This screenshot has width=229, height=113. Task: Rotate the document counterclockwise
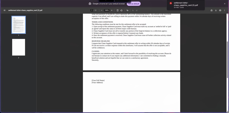(x=121, y=10)
